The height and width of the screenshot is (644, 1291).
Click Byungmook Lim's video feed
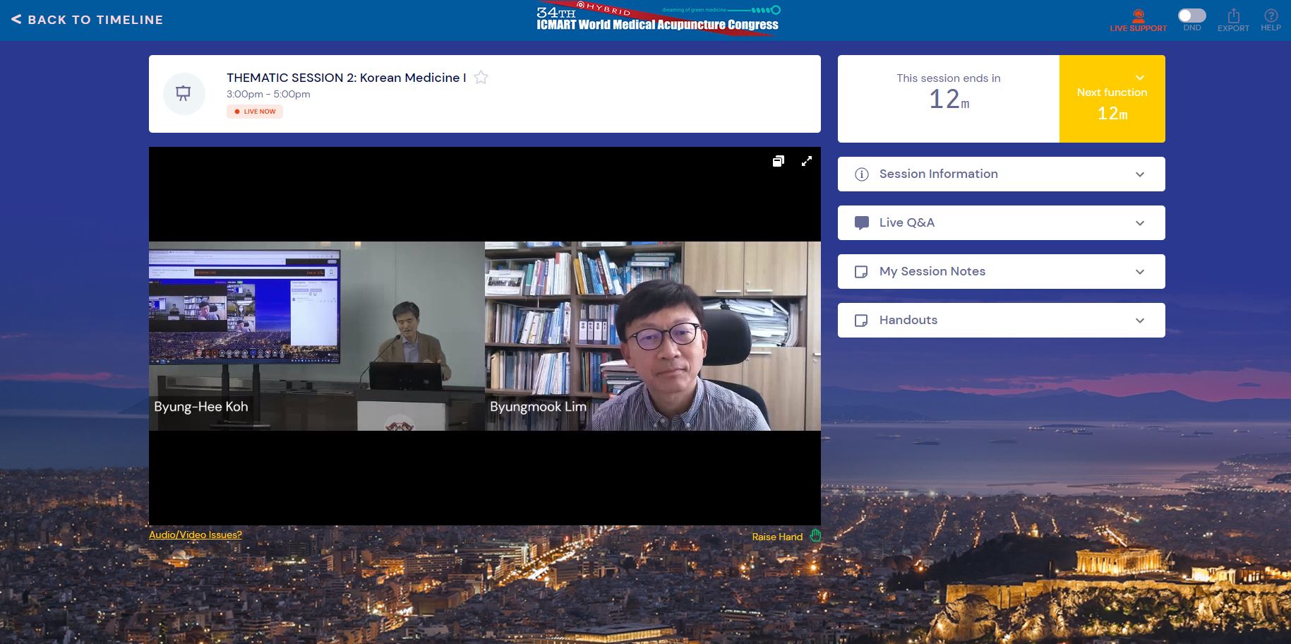[x=652, y=336]
